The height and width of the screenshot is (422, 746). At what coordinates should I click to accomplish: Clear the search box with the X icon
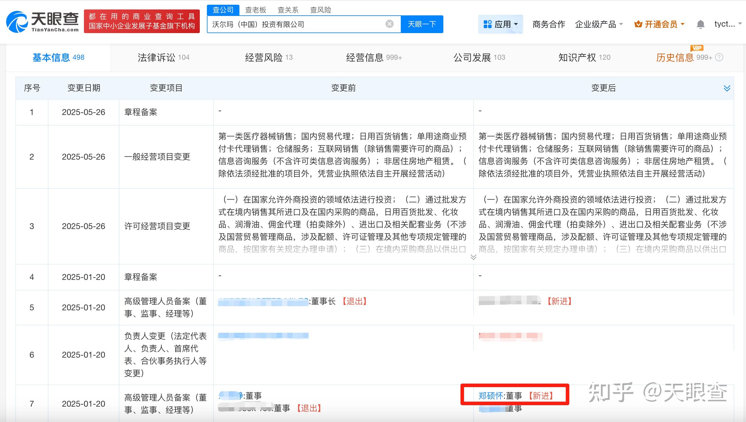(x=390, y=24)
